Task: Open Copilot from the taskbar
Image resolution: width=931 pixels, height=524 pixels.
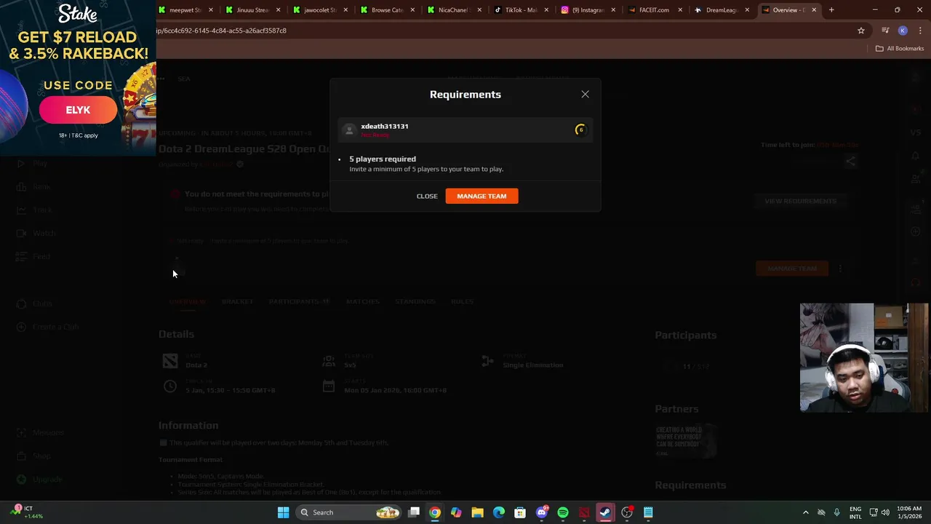Action: point(456,512)
